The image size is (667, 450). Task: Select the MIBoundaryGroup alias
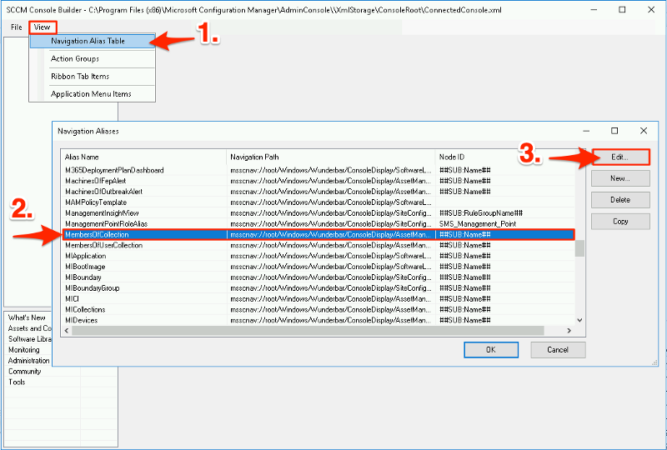(318, 288)
